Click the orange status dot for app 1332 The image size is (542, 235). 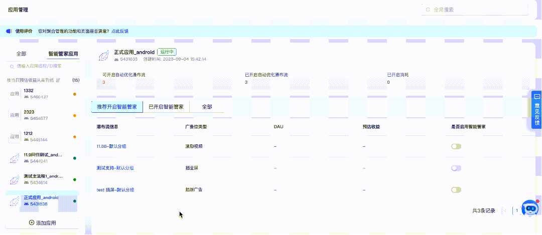(75, 94)
